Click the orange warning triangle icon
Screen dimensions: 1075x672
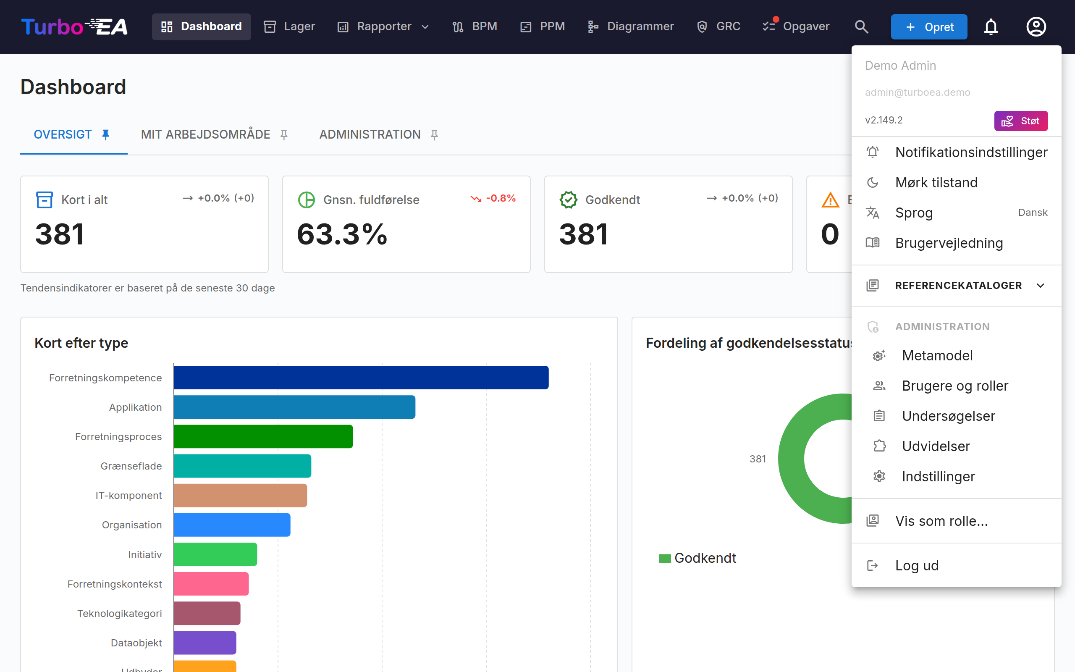(x=830, y=199)
